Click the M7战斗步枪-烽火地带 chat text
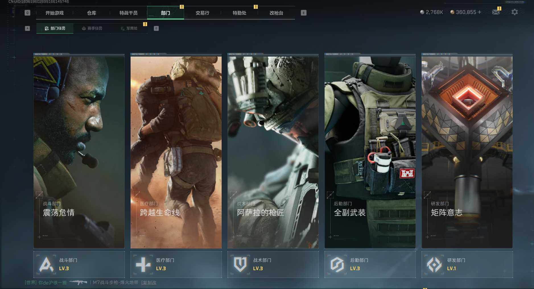The width and height of the screenshot is (534, 289). [x=116, y=282]
